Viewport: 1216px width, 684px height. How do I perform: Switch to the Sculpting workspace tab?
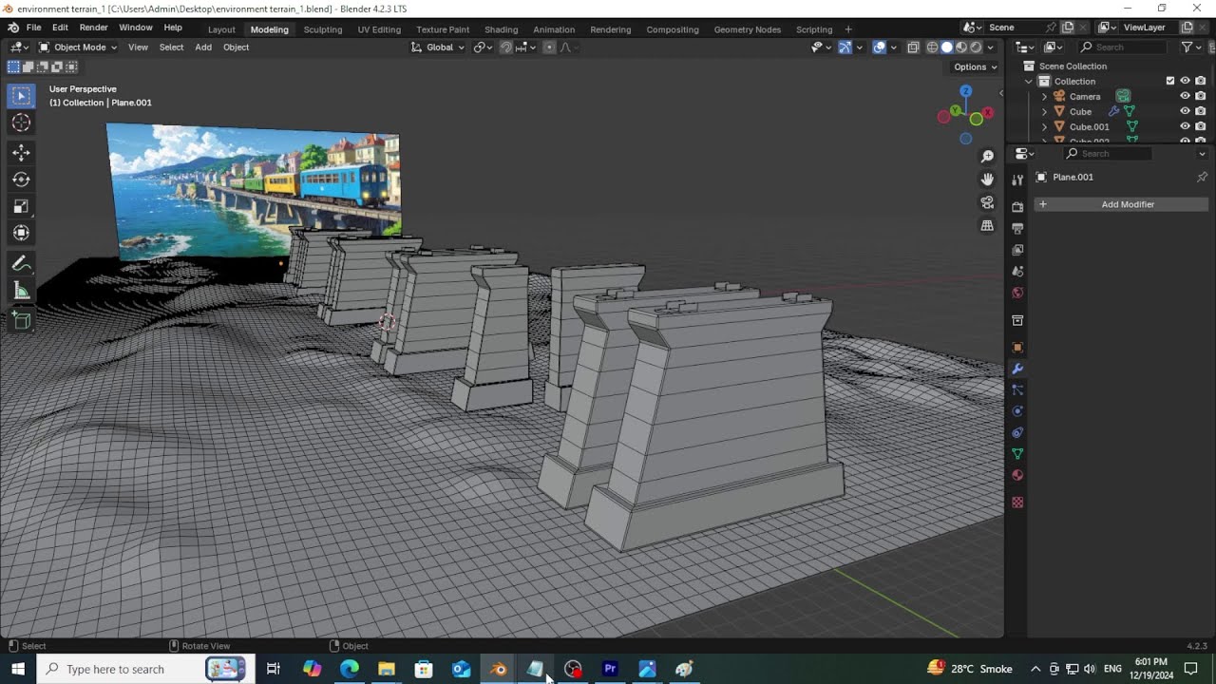323,29
